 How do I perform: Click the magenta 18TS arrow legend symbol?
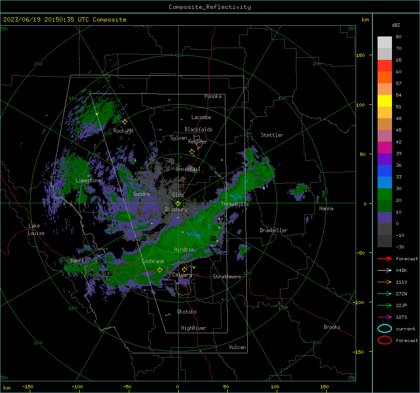(x=385, y=317)
